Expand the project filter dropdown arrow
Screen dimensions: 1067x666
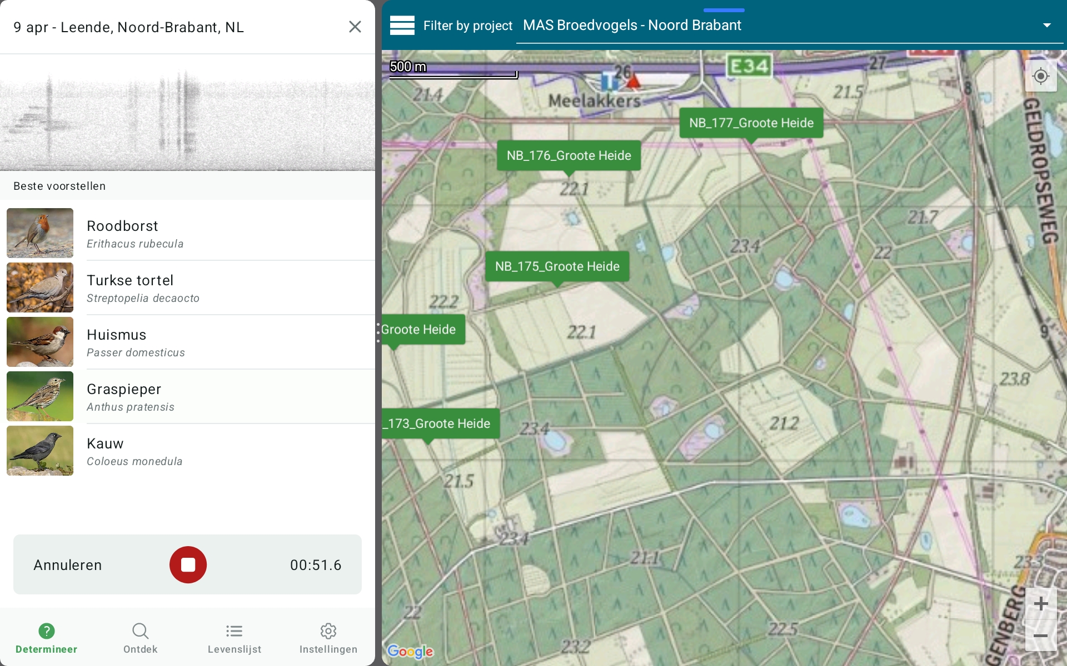pyautogui.click(x=1046, y=26)
